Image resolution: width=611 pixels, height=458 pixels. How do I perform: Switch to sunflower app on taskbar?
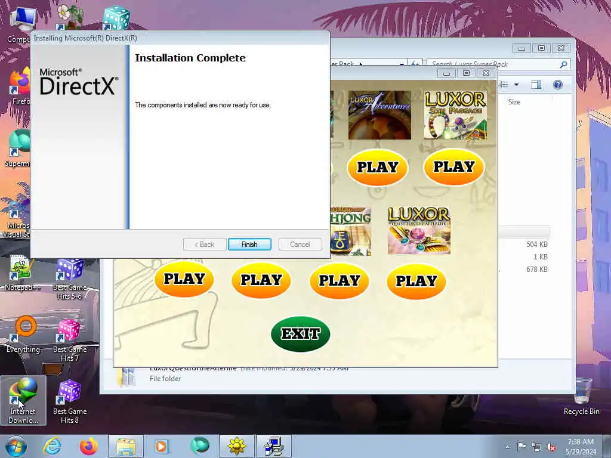tap(237, 446)
